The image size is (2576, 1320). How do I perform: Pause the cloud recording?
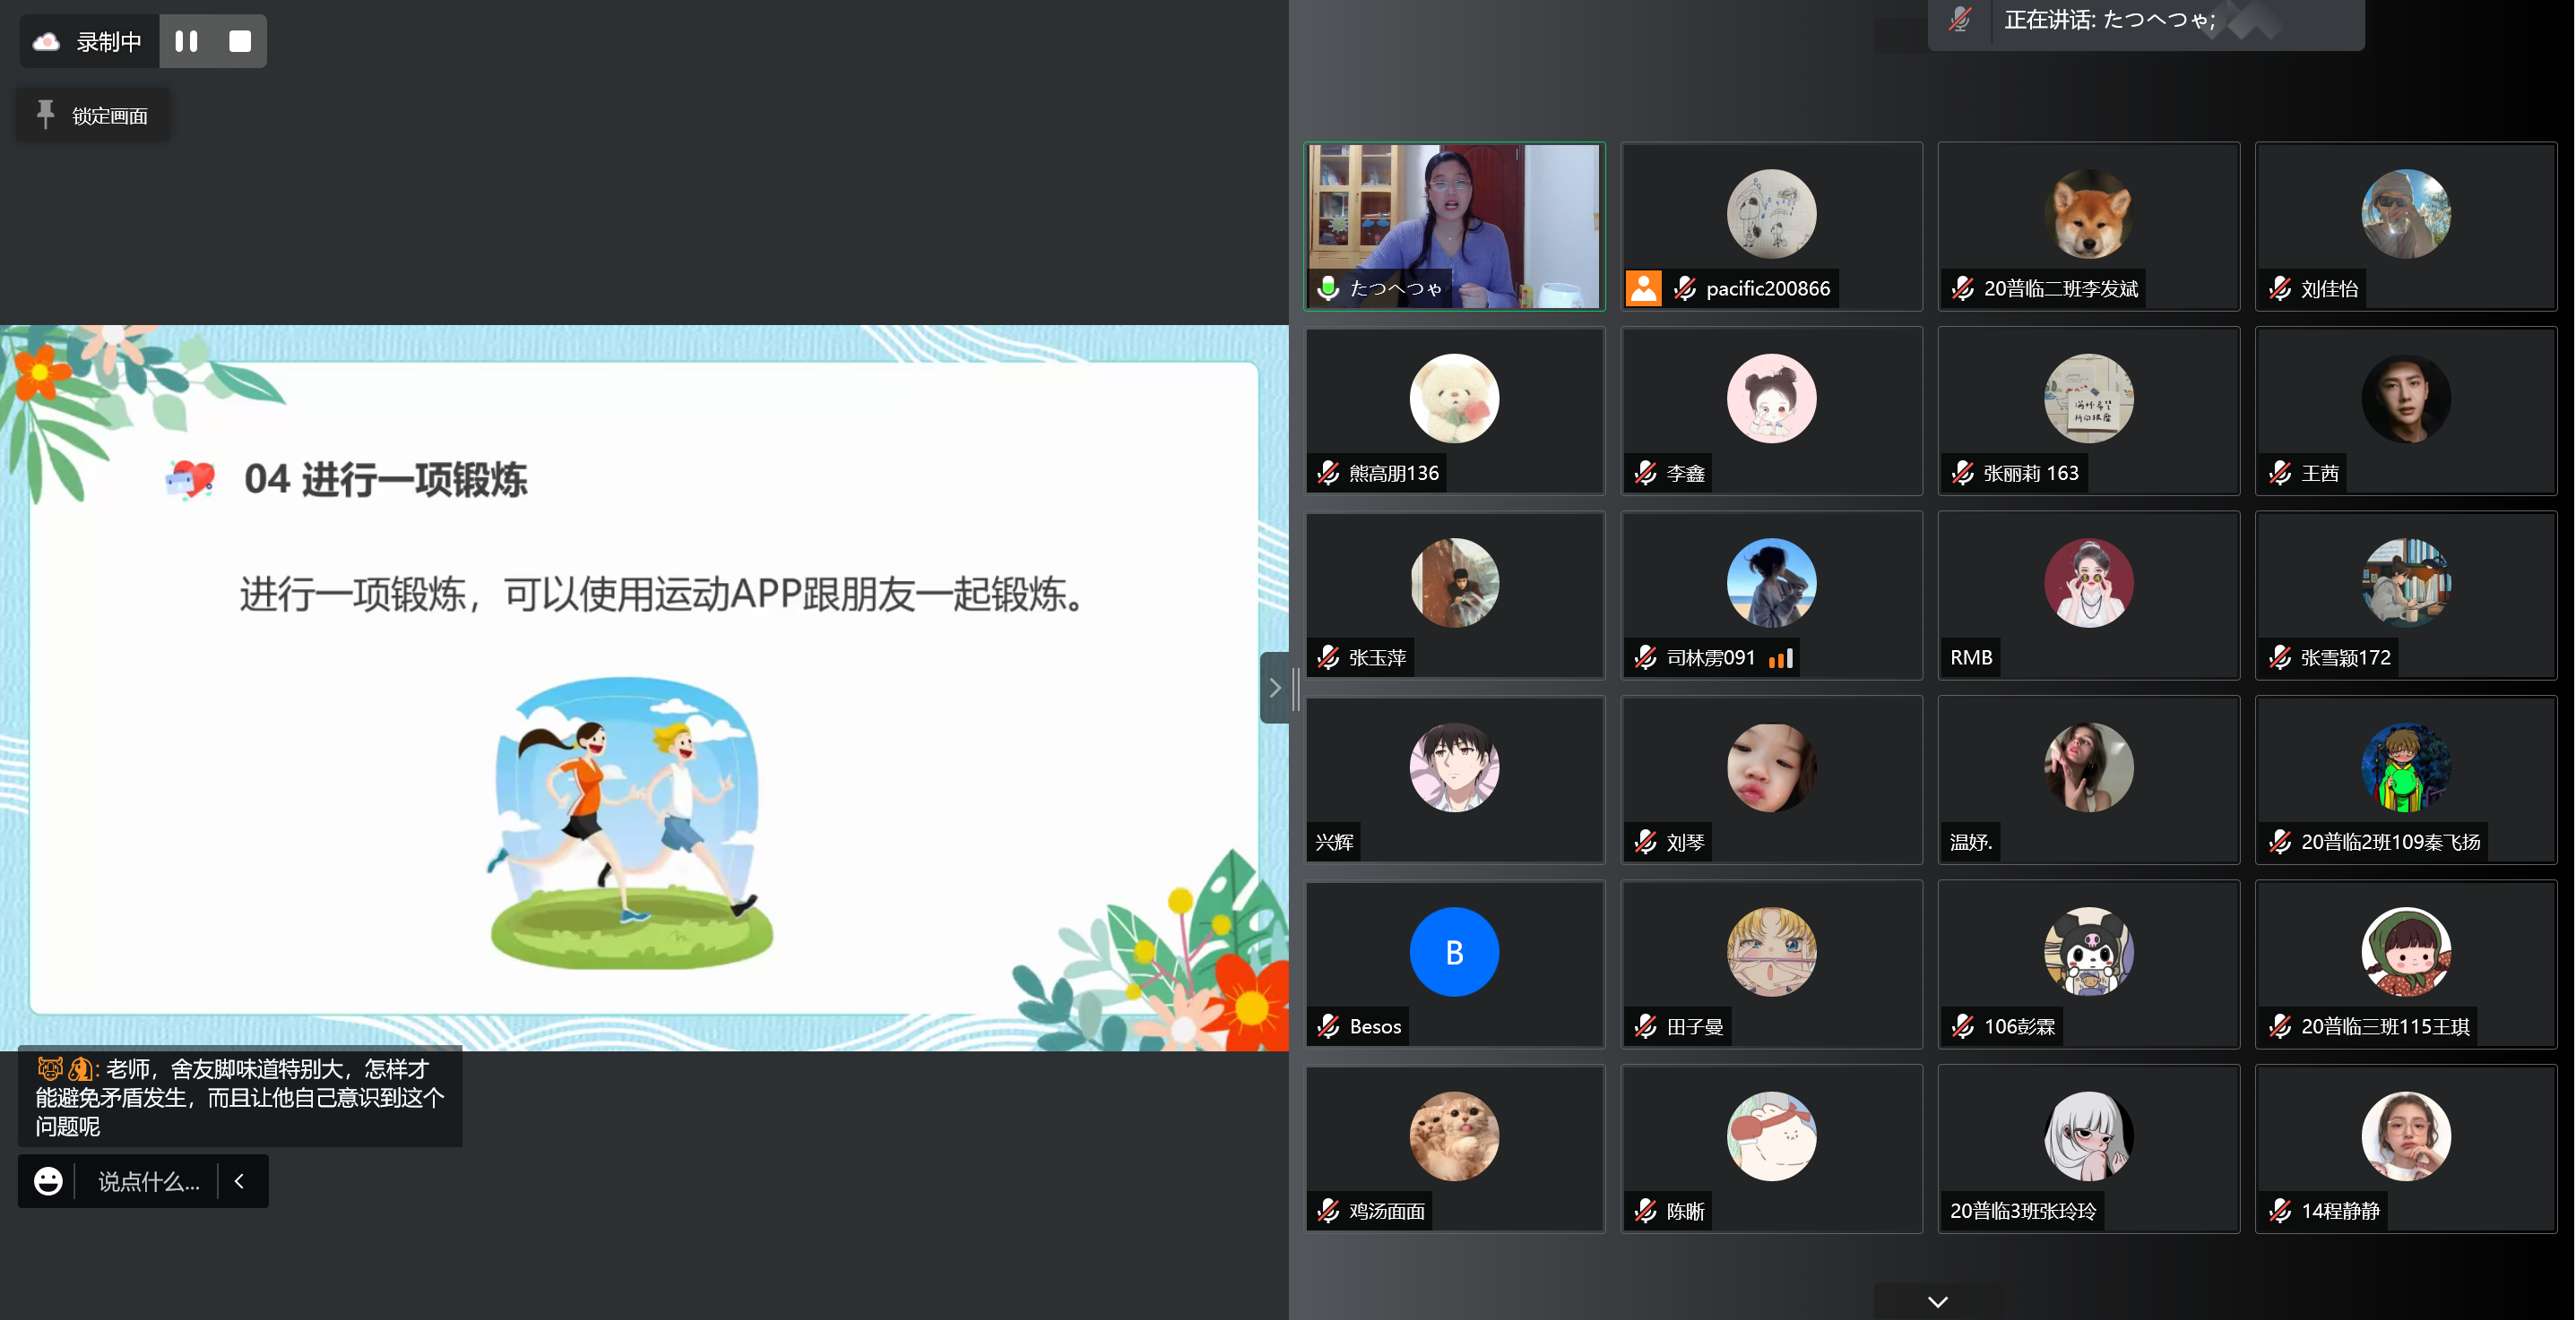click(x=186, y=41)
